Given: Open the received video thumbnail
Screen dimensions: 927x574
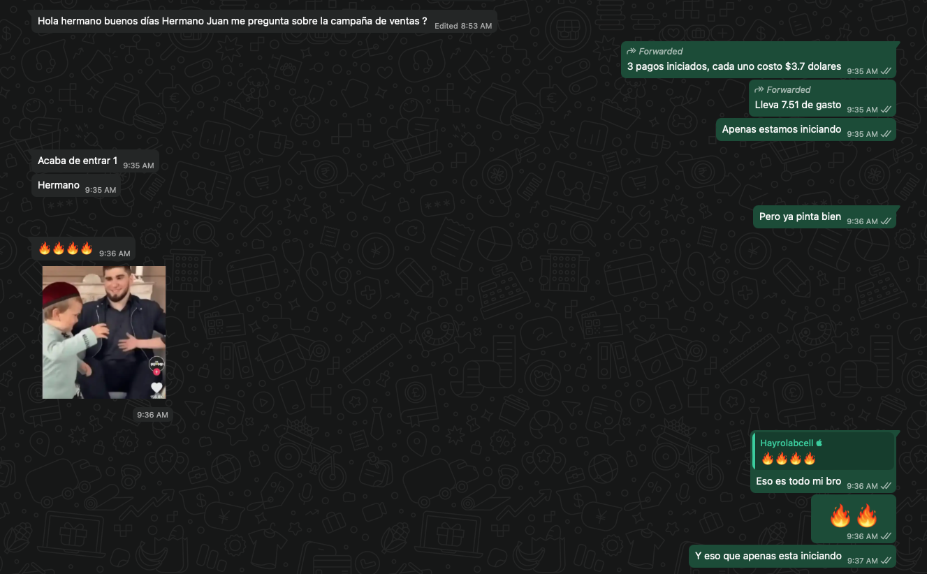Looking at the screenshot, I should pos(103,332).
